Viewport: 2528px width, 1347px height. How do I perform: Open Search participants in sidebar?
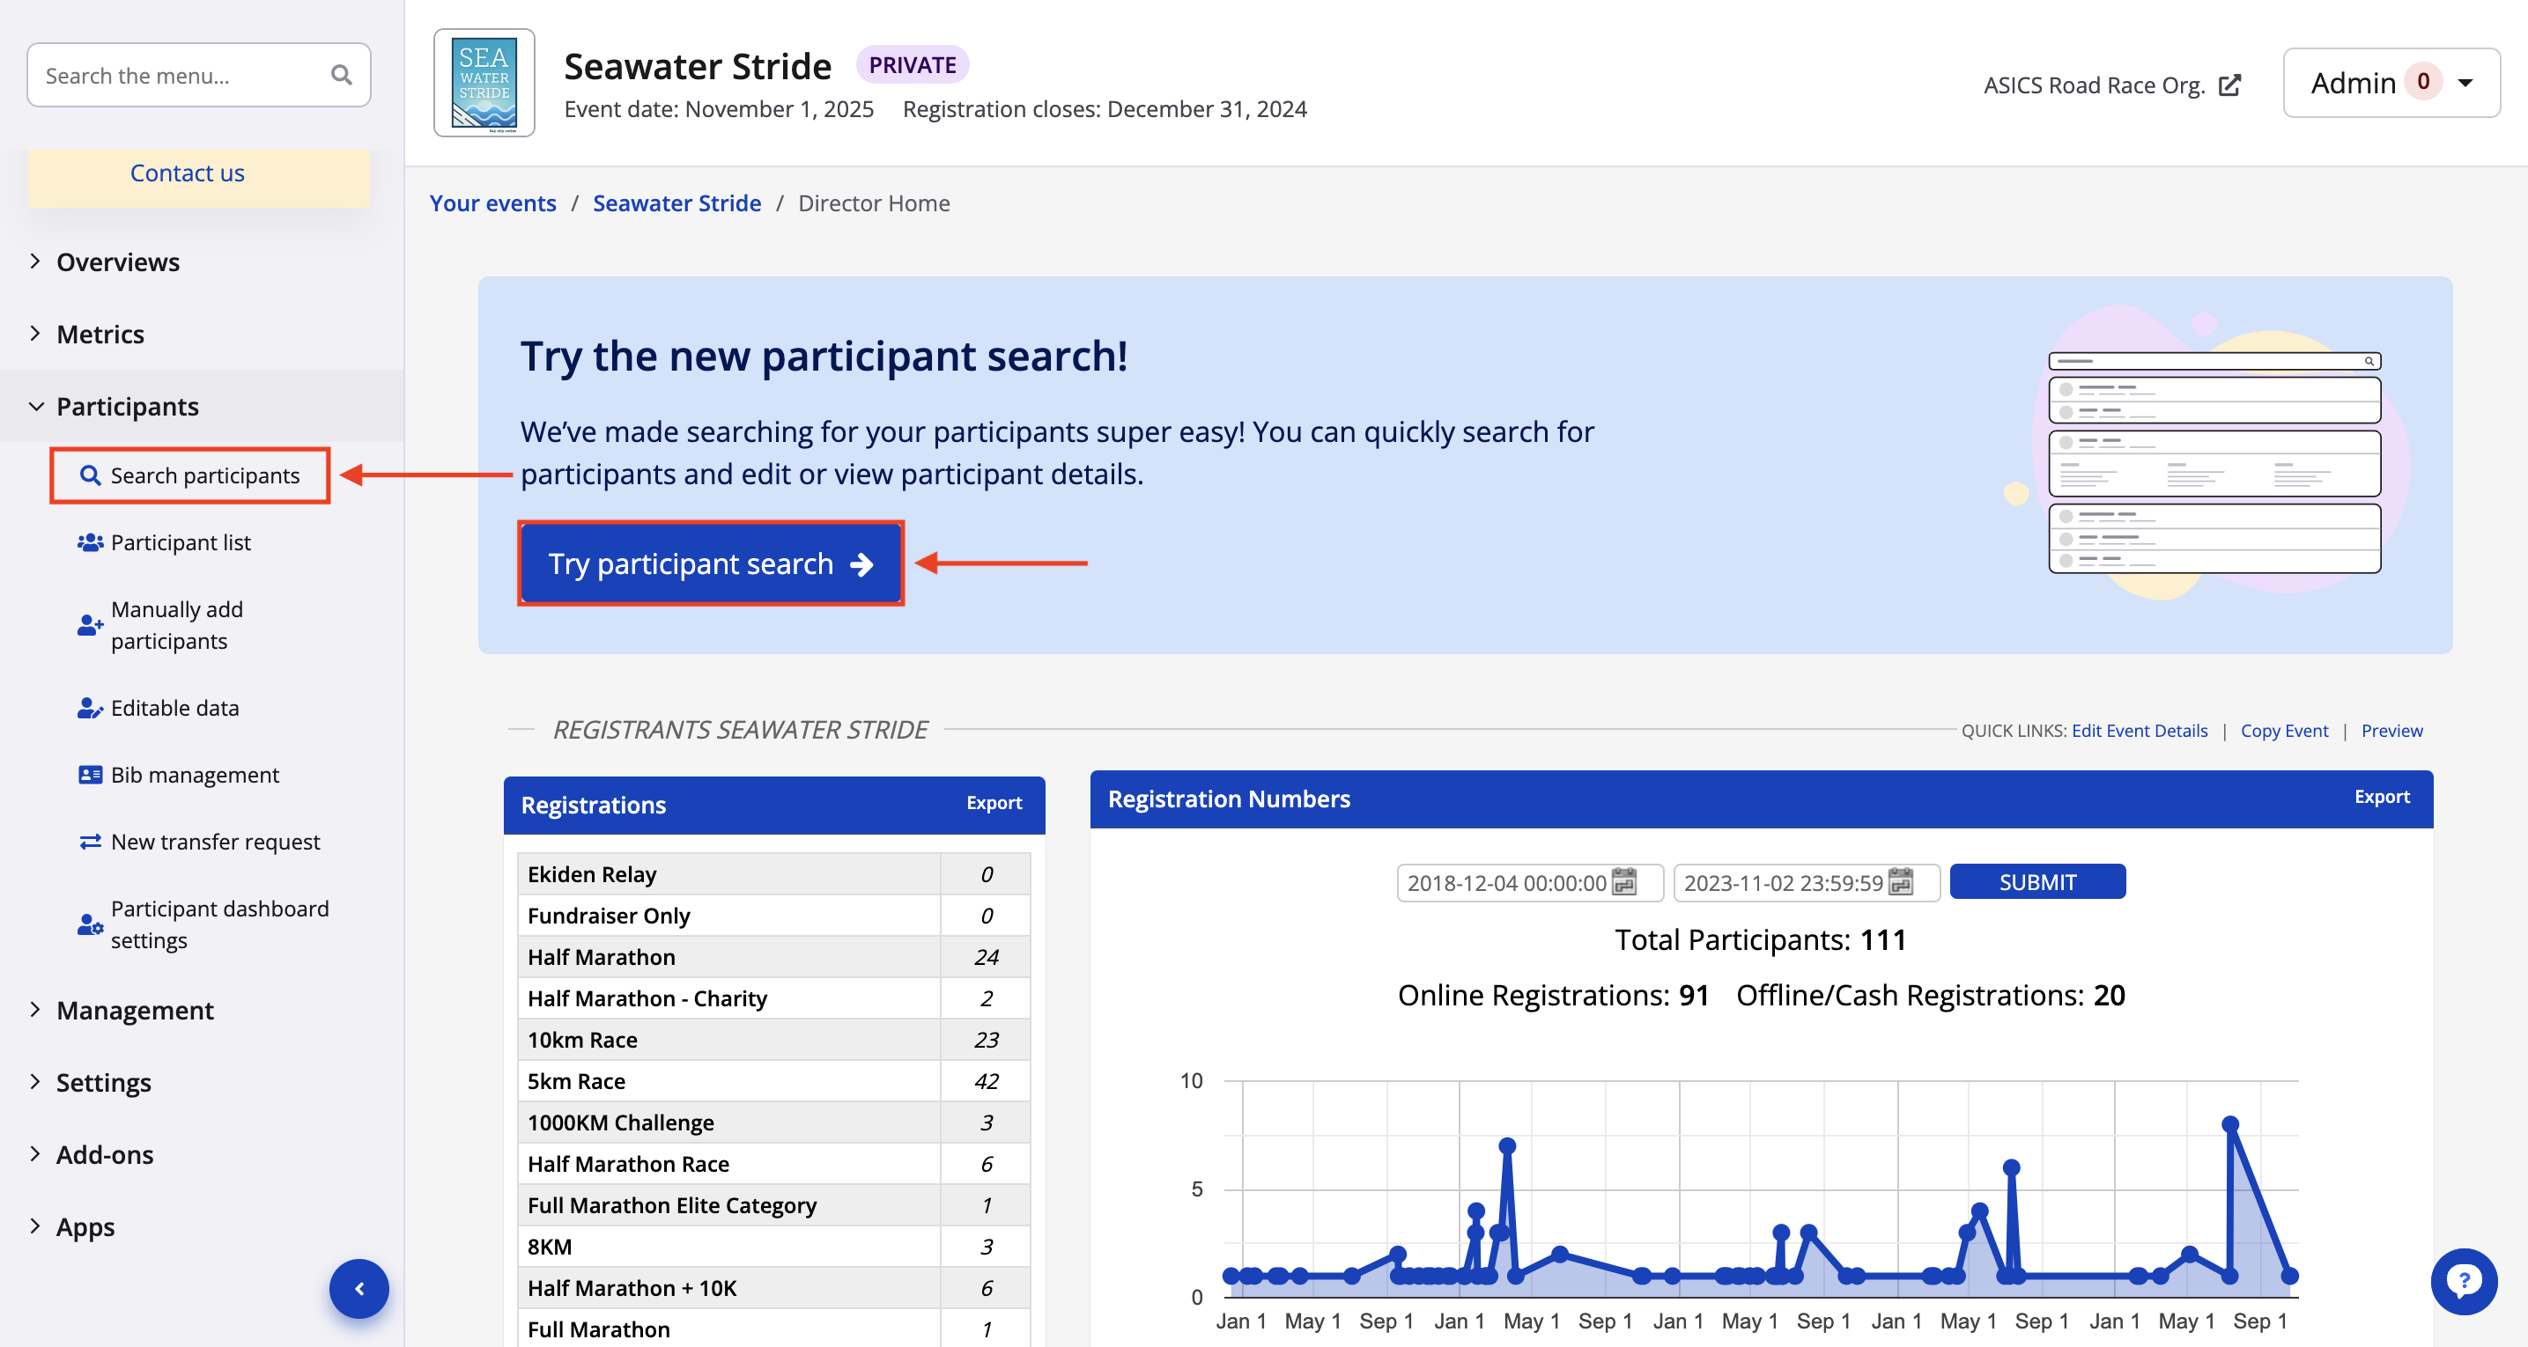click(204, 475)
